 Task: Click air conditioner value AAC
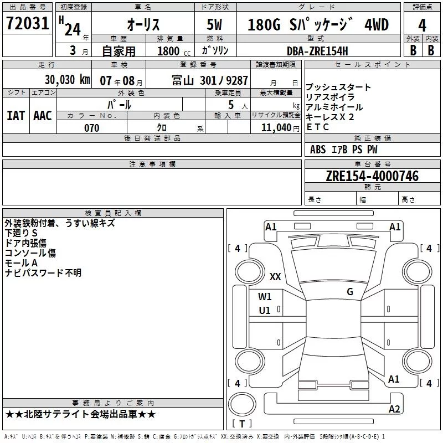pos(43,116)
